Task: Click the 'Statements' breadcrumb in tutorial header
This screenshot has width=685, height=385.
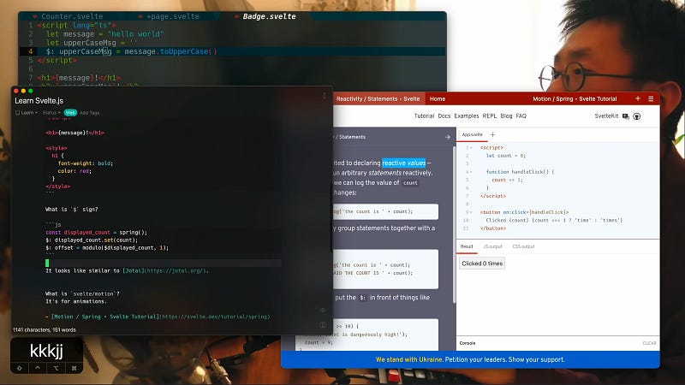Action: tap(352, 137)
